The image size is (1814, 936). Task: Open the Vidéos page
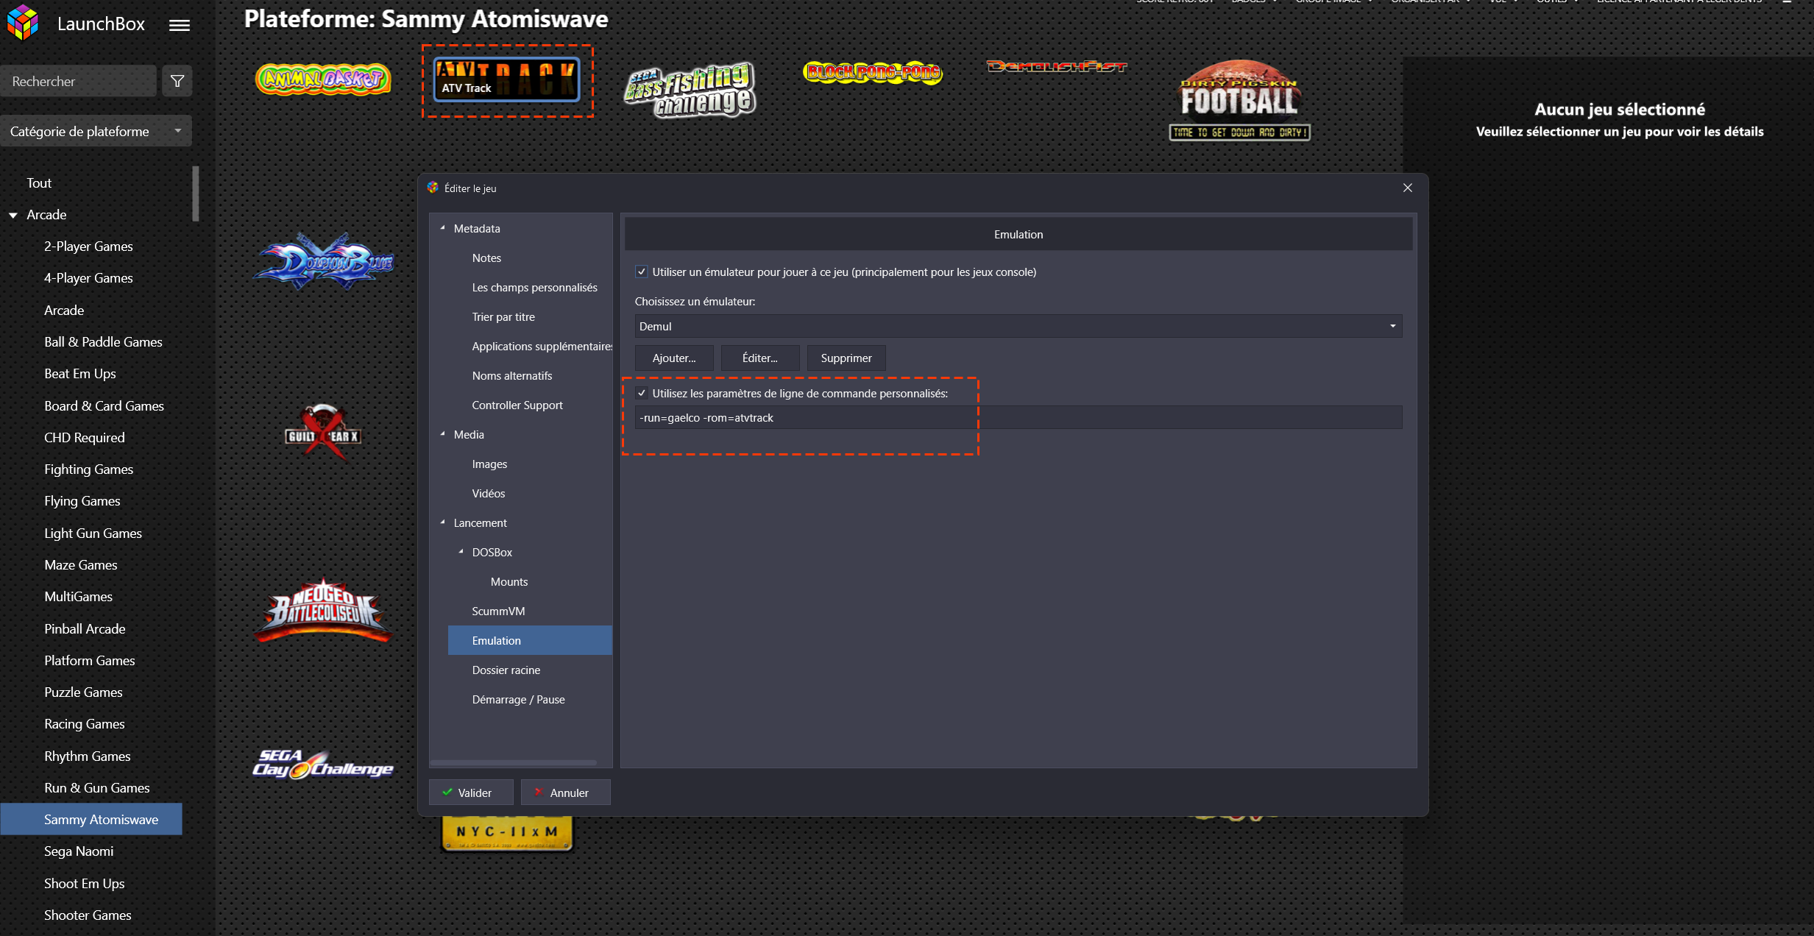click(x=489, y=493)
